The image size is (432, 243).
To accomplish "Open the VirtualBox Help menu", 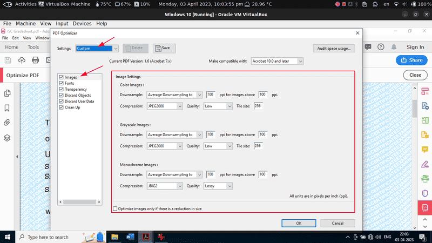I will [x=102, y=24].
